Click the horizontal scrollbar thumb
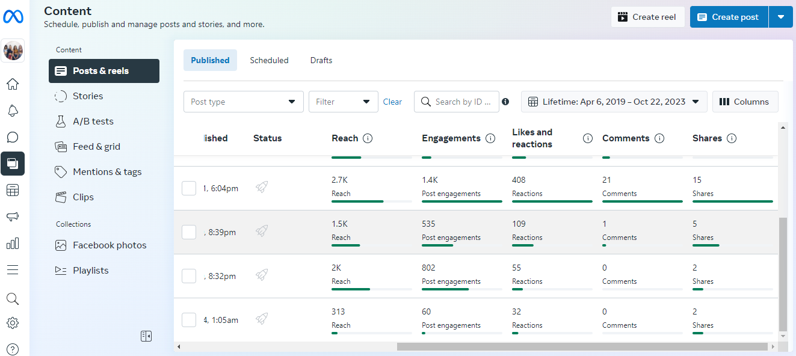This screenshot has height=356, width=796. pos(582,347)
